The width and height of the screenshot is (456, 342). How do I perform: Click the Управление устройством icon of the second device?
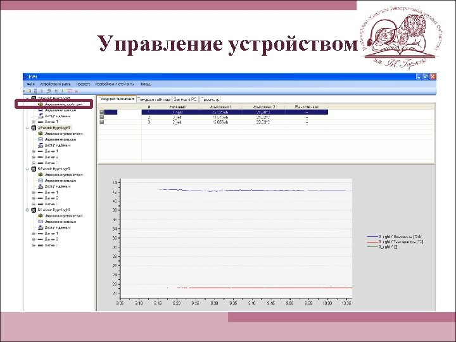41,134
